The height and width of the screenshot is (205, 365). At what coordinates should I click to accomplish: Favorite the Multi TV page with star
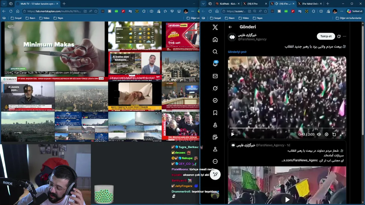pyautogui.click(x=96, y=11)
